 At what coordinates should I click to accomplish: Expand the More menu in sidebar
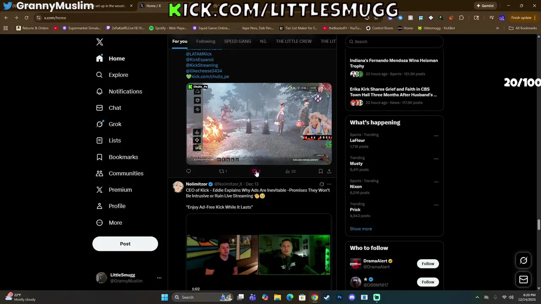point(109,223)
